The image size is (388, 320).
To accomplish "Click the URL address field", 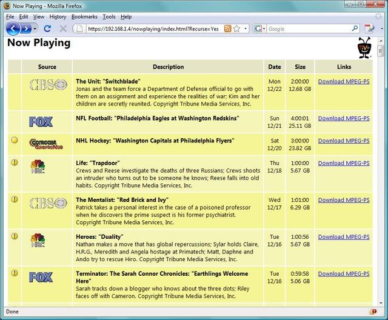I will (153, 29).
